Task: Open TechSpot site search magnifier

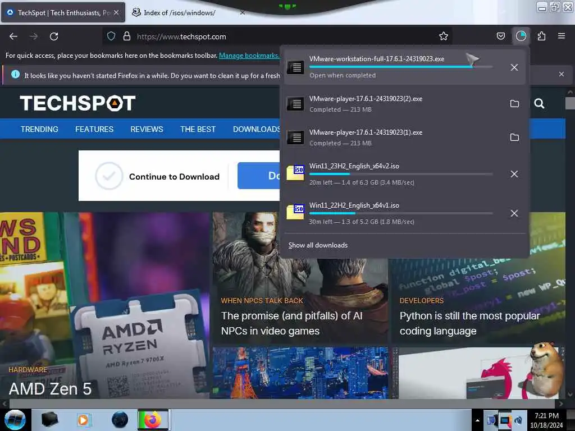Action: pyautogui.click(x=539, y=104)
